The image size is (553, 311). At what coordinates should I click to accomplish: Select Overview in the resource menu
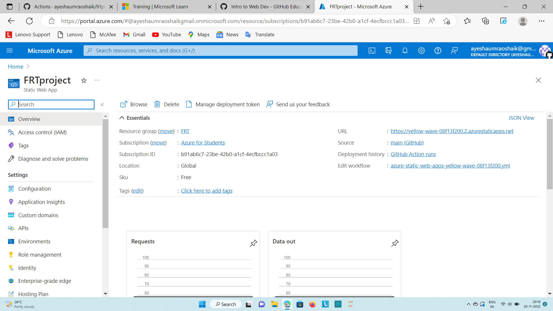click(29, 119)
